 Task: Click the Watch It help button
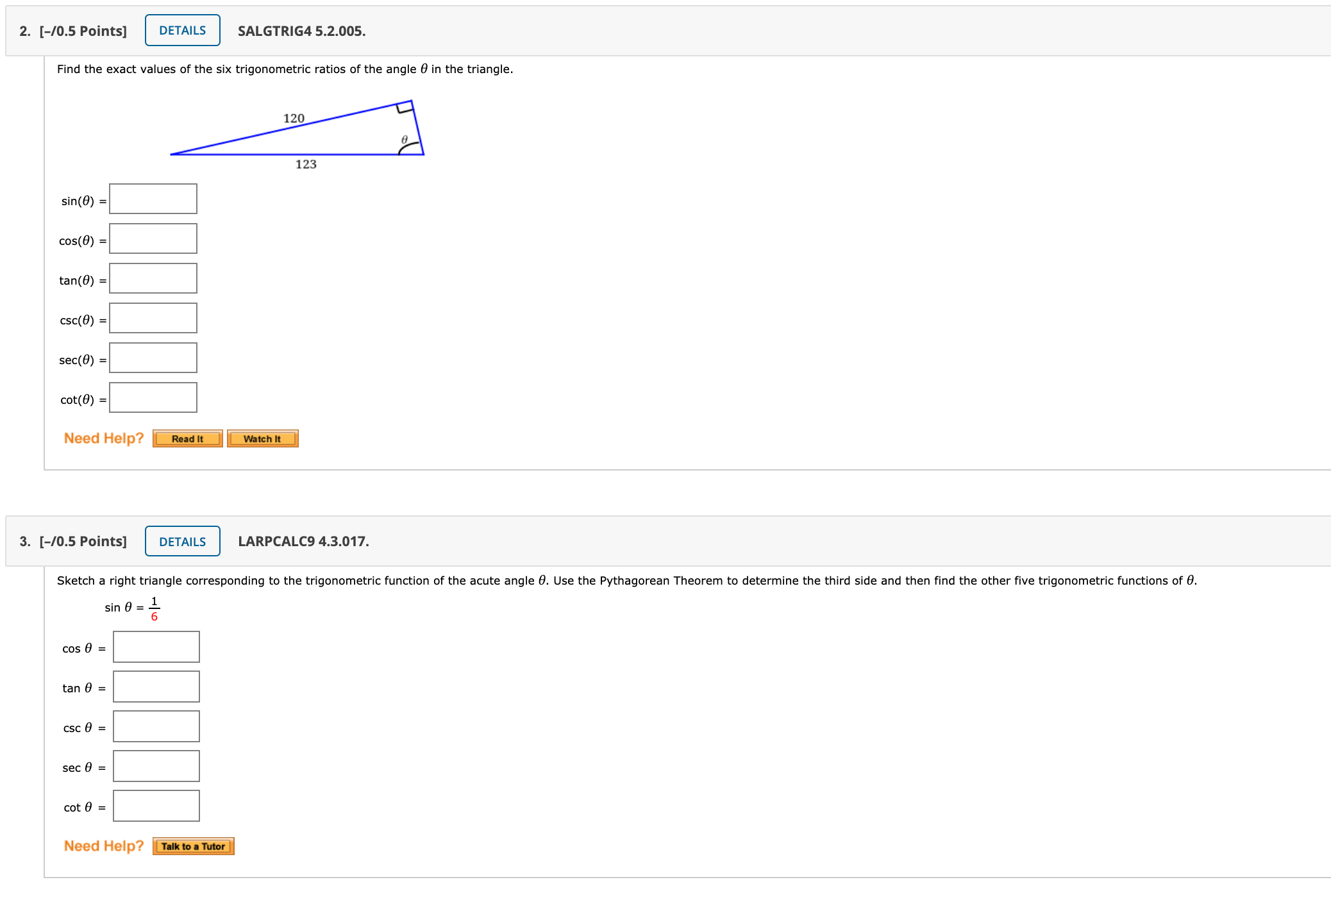pos(262,438)
